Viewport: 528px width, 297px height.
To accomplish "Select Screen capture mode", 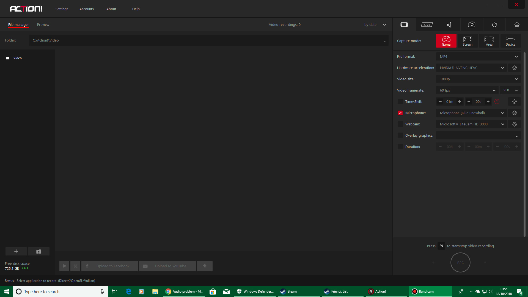I will pyautogui.click(x=468, y=41).
